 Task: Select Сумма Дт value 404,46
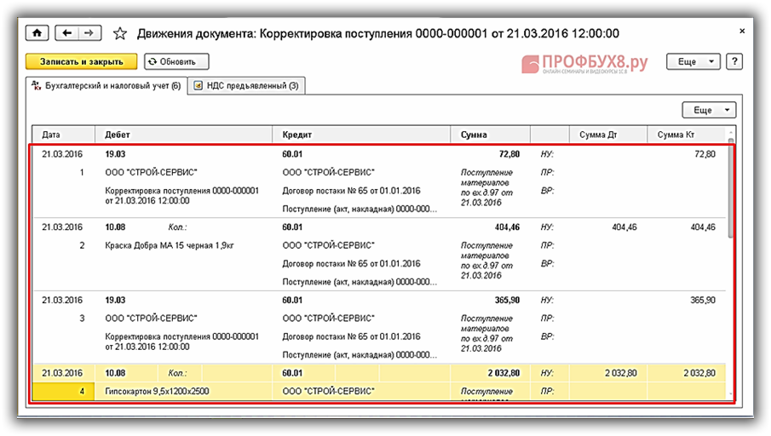click(624, 227)
